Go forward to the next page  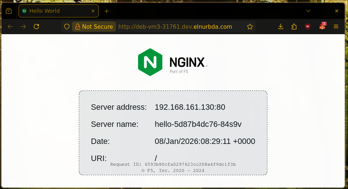click(x=23, y=27)
